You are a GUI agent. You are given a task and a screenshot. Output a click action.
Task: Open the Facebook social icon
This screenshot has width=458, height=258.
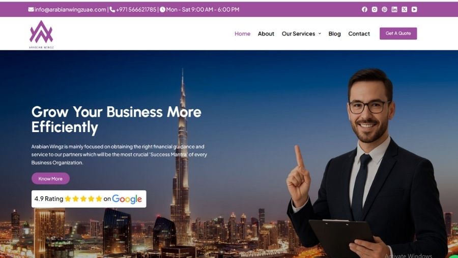coord(364,9)
